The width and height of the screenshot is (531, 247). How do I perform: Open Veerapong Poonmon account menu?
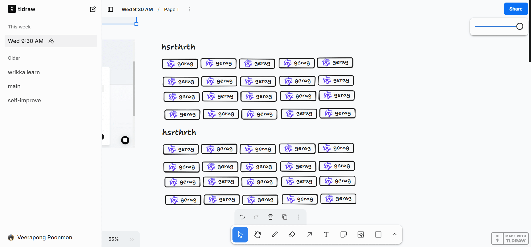pyautogui.click(x=40, y=237)
